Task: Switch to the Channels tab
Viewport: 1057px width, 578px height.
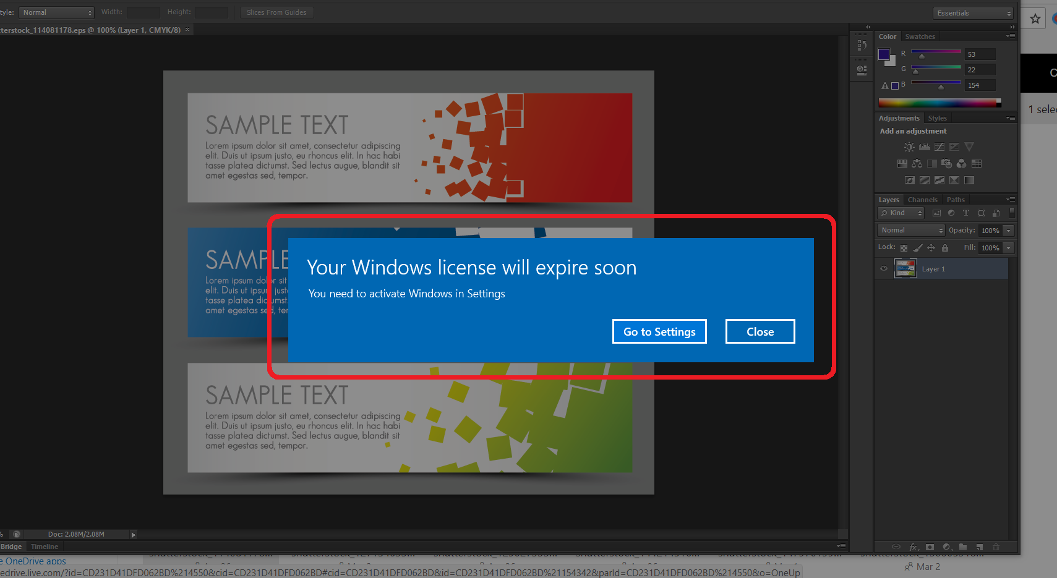Action: [x=922, y=200]
